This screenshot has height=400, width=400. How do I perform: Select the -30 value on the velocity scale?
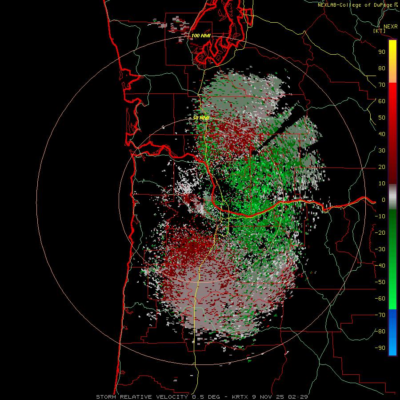(x=380, y=249)
